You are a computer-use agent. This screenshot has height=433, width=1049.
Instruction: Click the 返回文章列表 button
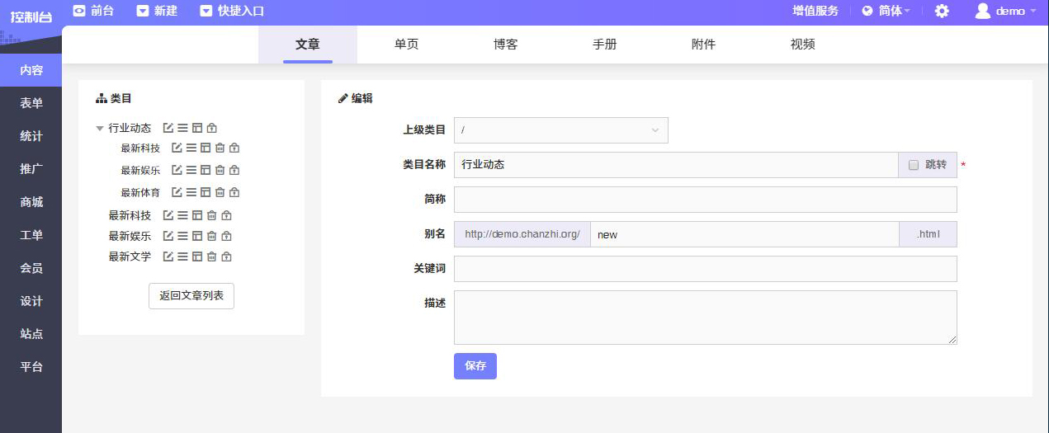(191, 295)
